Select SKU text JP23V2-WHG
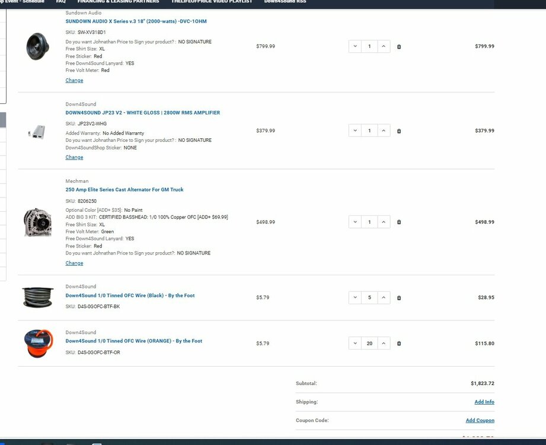546x445 pixels. point(92,123)
